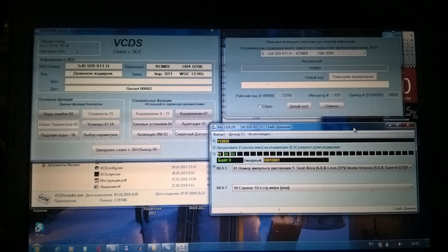Screen dimensions: 448x252
Task: Click the Отмена button
Action: pyautogui.click(x=331, y=106)
